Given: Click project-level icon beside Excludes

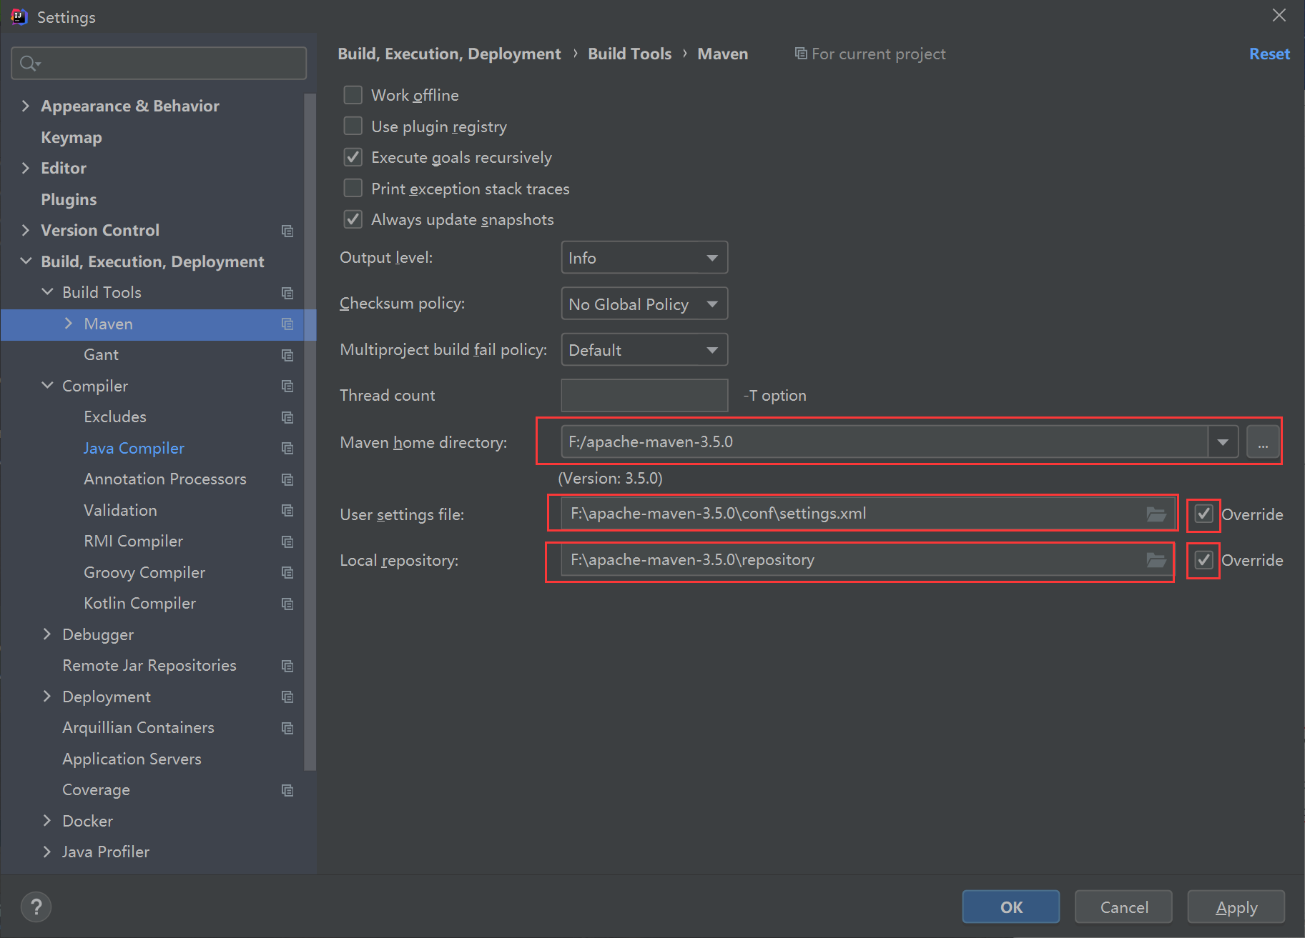Looking at the screenshot, I should (287, 417).
